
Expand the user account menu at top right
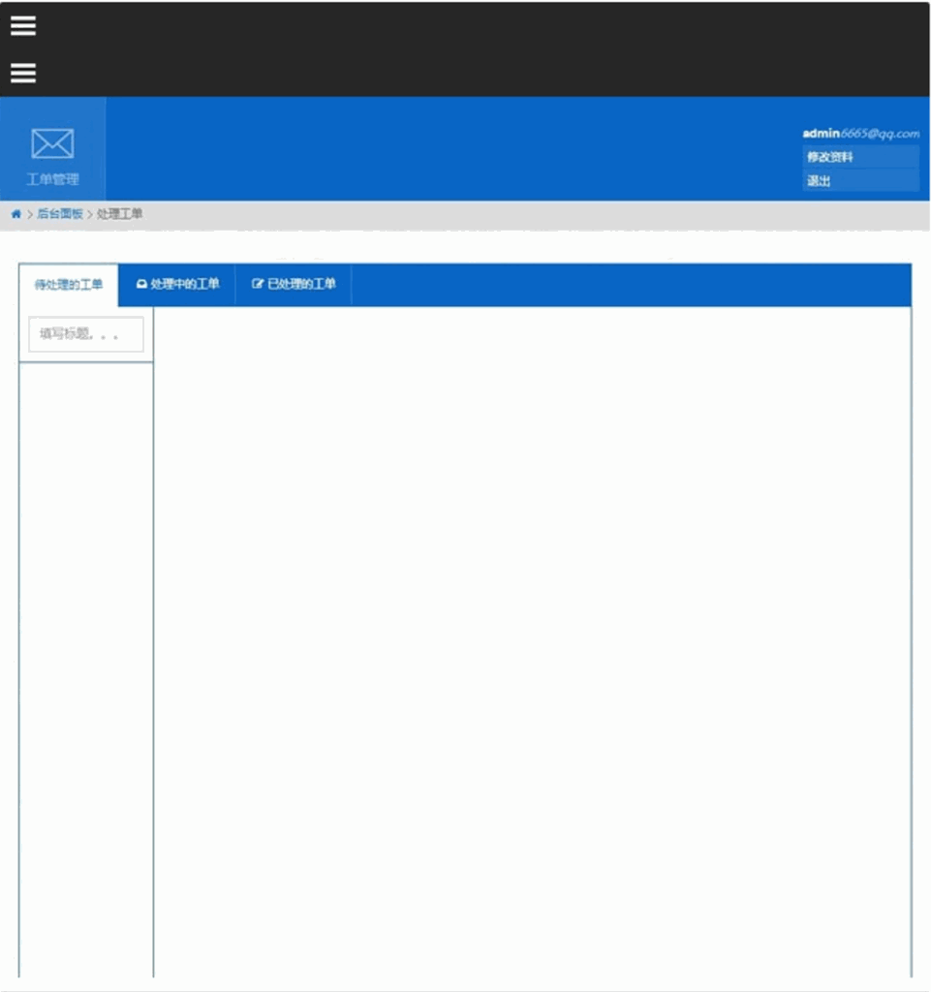coord(860,134)
